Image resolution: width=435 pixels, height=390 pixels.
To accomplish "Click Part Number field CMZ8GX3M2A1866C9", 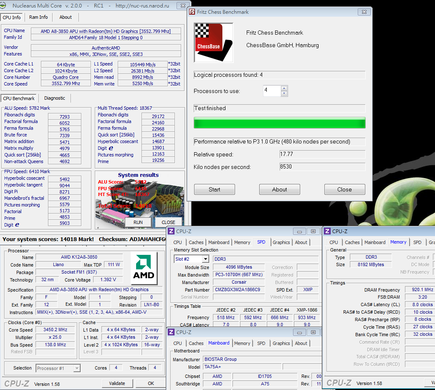I will pos(239,289).
